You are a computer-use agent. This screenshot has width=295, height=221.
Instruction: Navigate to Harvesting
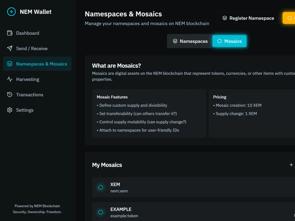point(37,79)
